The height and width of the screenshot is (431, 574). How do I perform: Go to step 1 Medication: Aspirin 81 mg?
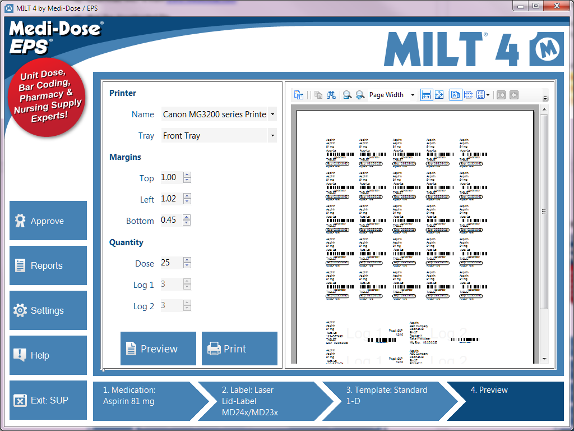click(x=146, y=401)
